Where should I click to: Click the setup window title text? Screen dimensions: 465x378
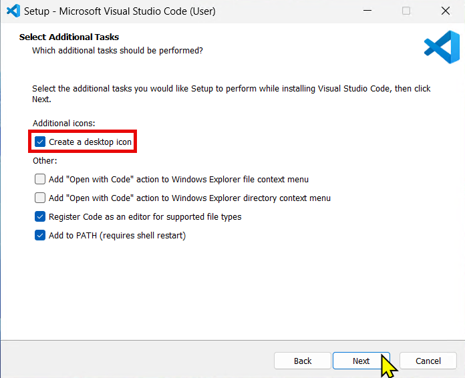click(x=120, y=11)
